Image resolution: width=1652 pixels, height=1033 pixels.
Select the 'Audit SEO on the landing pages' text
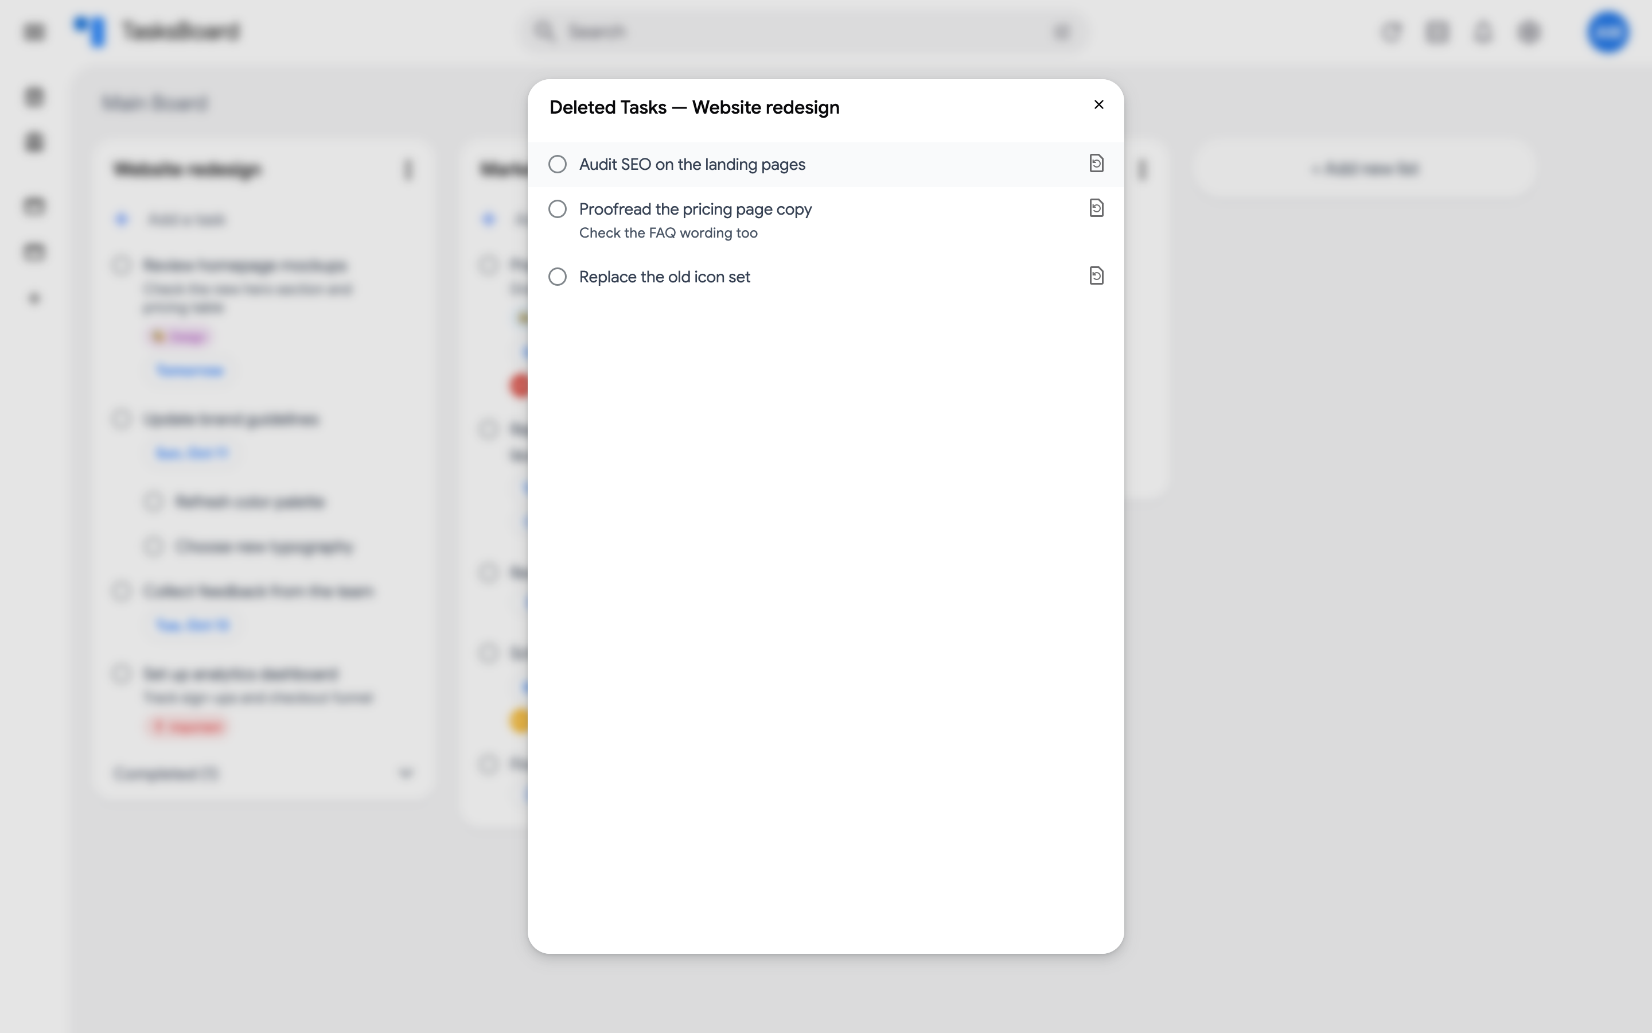pos(692,165)
